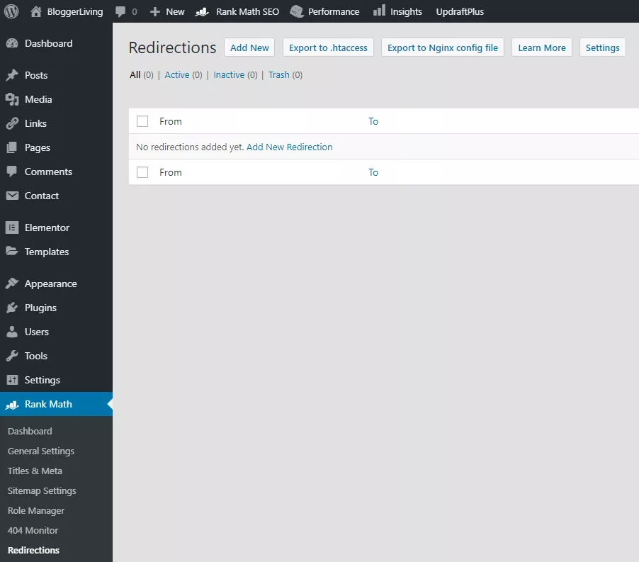Click the Elementor icon in sidebar

pos(12,227)
